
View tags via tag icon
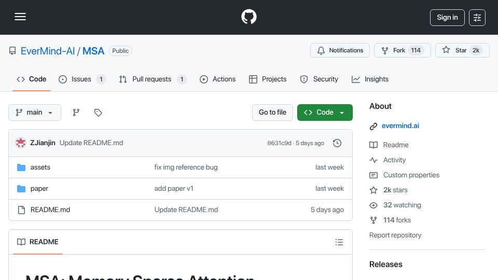98,113
